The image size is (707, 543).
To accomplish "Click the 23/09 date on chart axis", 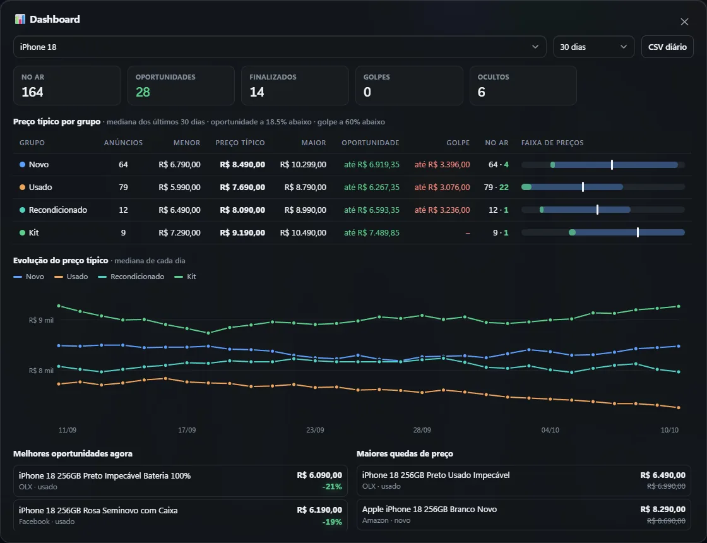I will click(x=315, y=430).
